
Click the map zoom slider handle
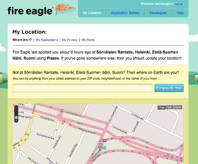tap(16, 118)
